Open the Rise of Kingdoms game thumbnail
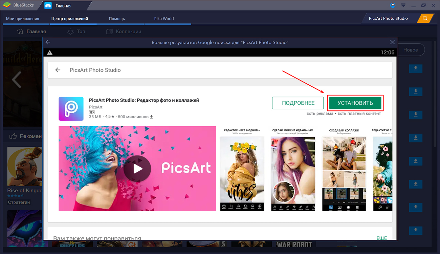This screenshot has width=440, height=254. [x=25, y=166]
